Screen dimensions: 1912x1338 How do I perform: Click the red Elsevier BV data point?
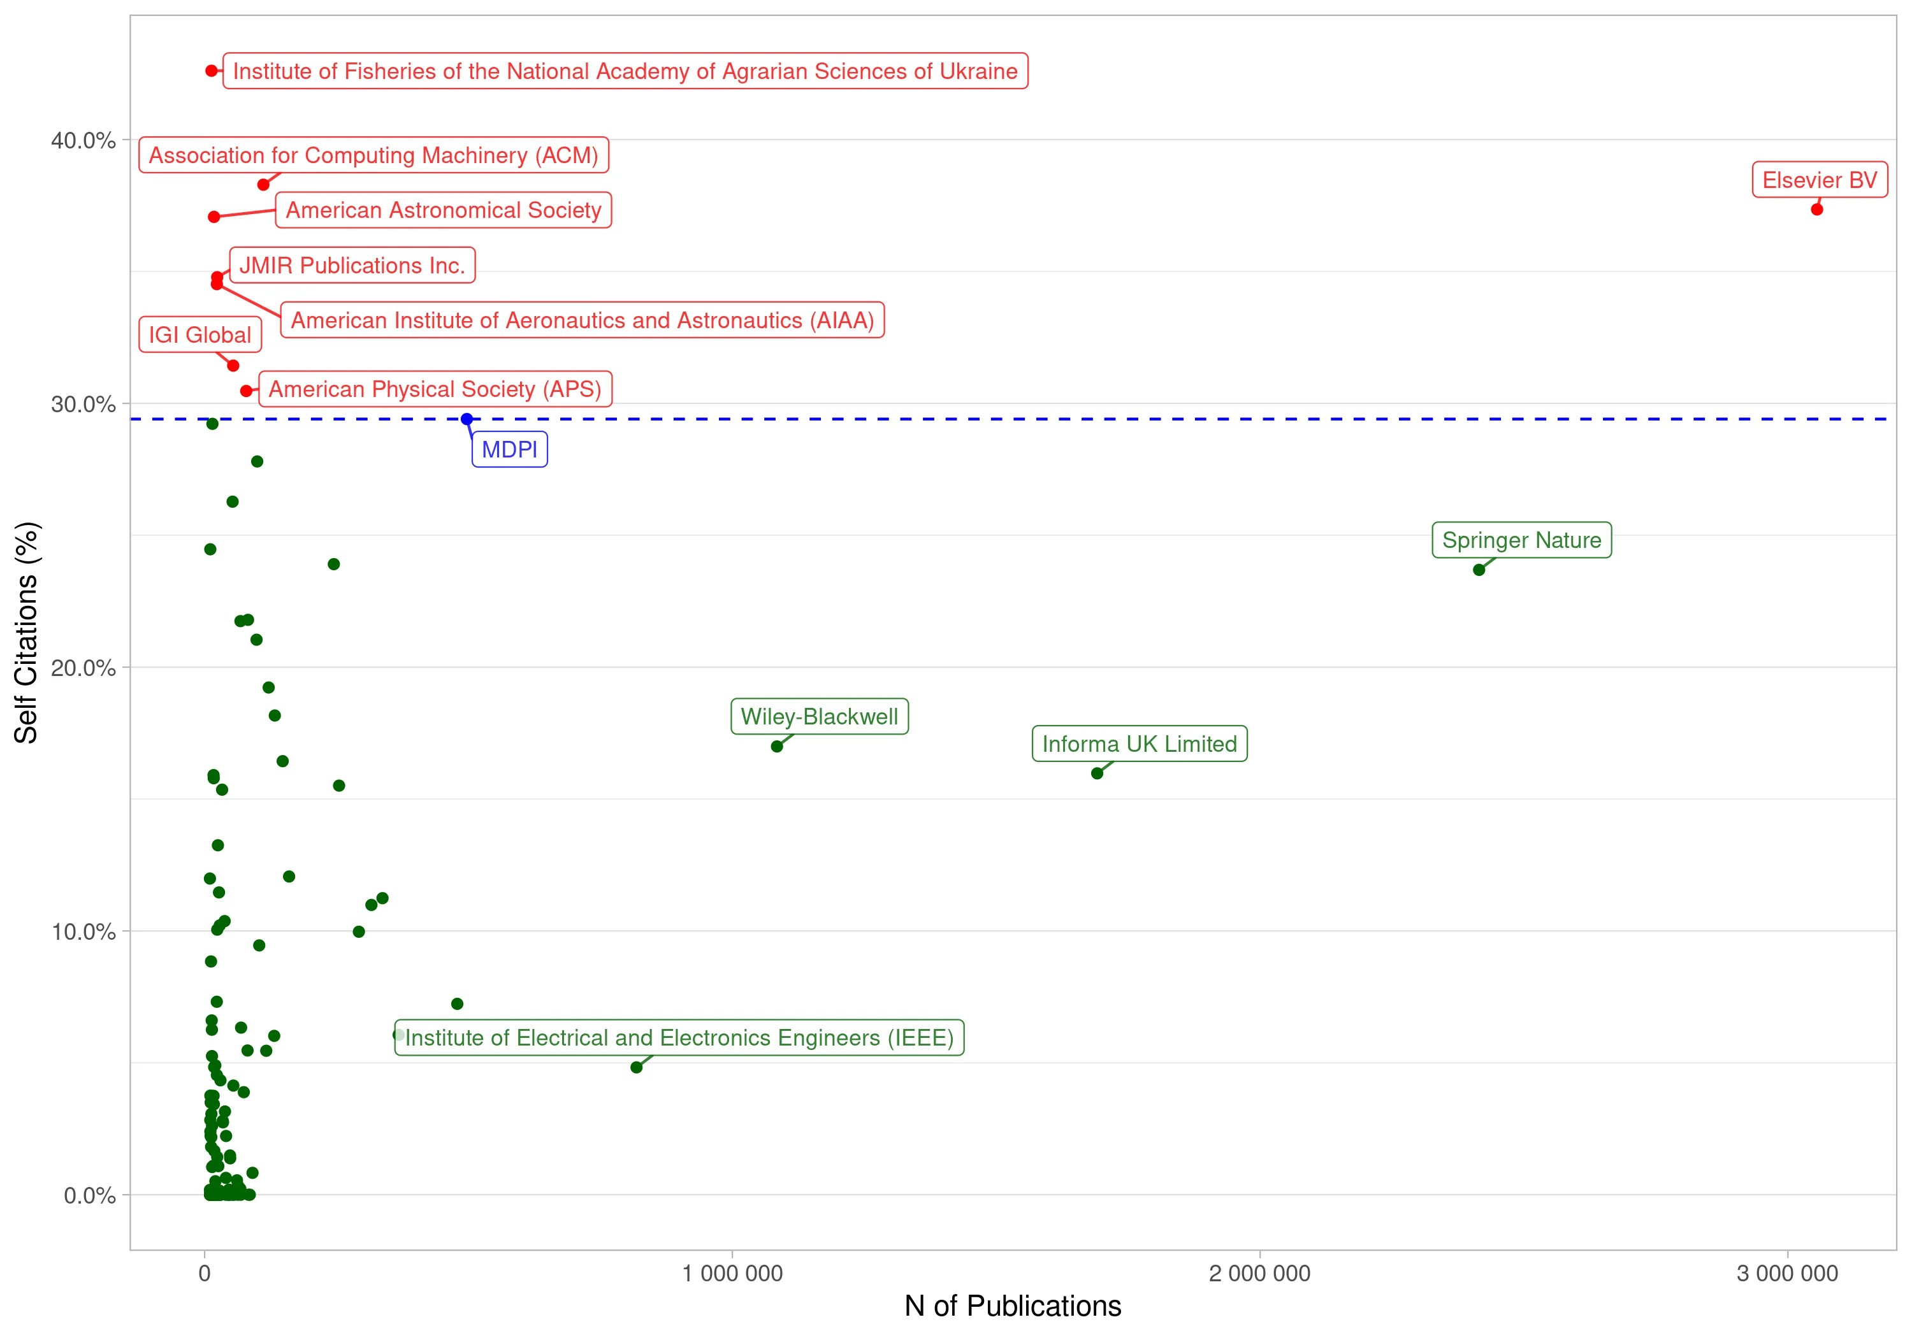[x=1817, y=209]
